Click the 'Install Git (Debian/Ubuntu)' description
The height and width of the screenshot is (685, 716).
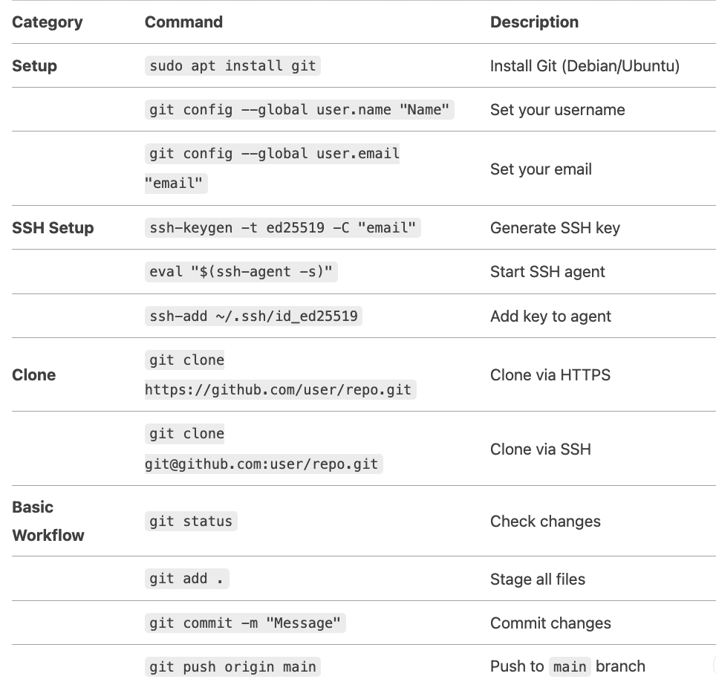(x=585, y=66)
